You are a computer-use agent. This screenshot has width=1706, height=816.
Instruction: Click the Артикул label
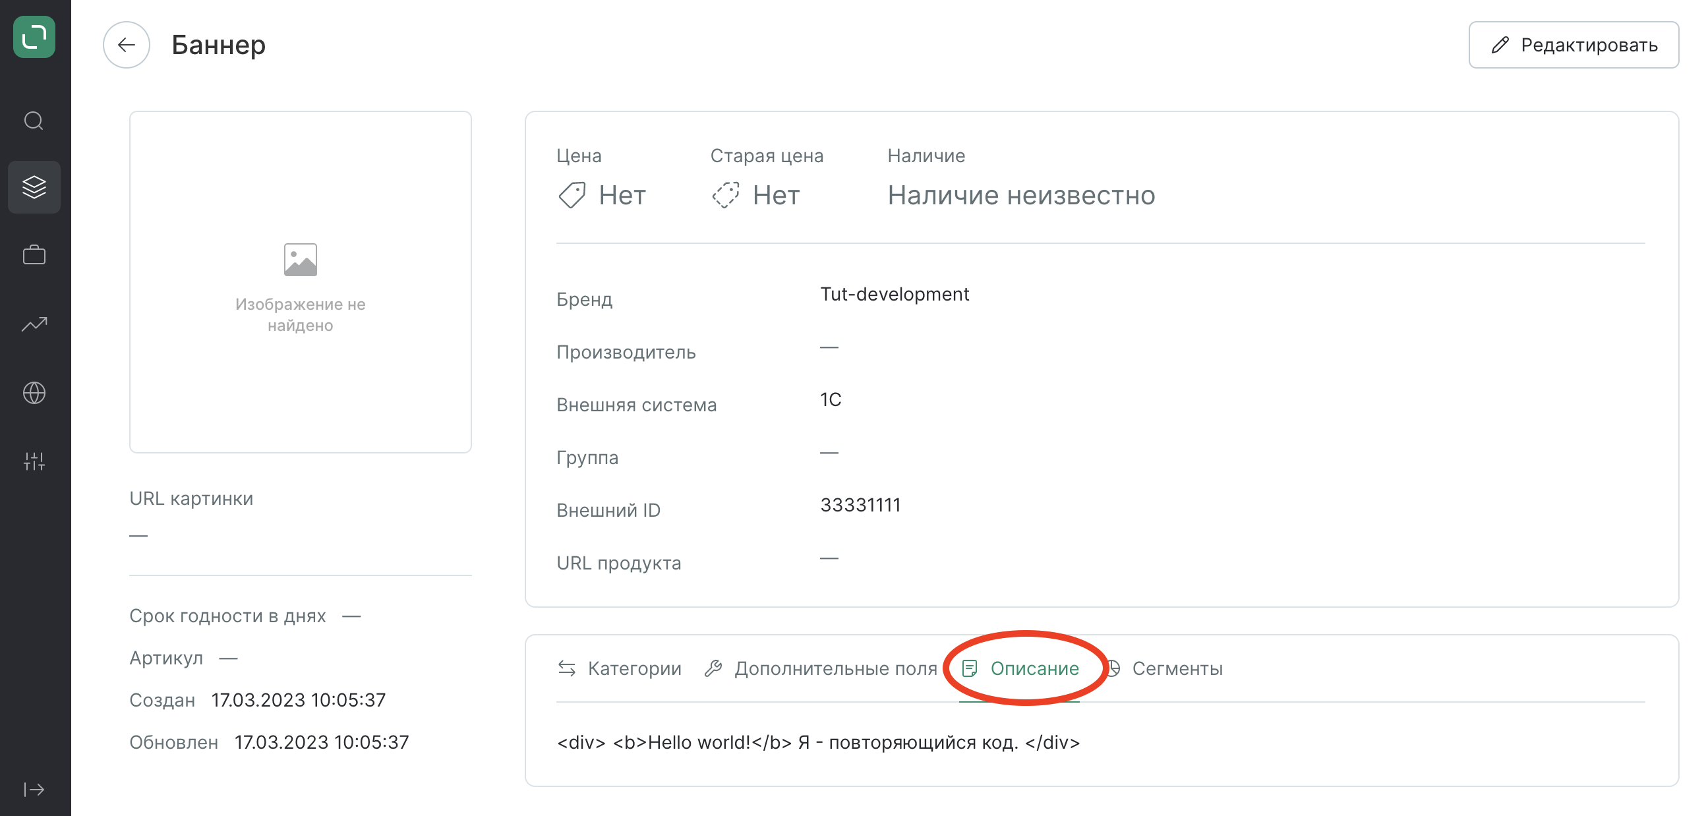pyautogui.click(x=166, y=658)
